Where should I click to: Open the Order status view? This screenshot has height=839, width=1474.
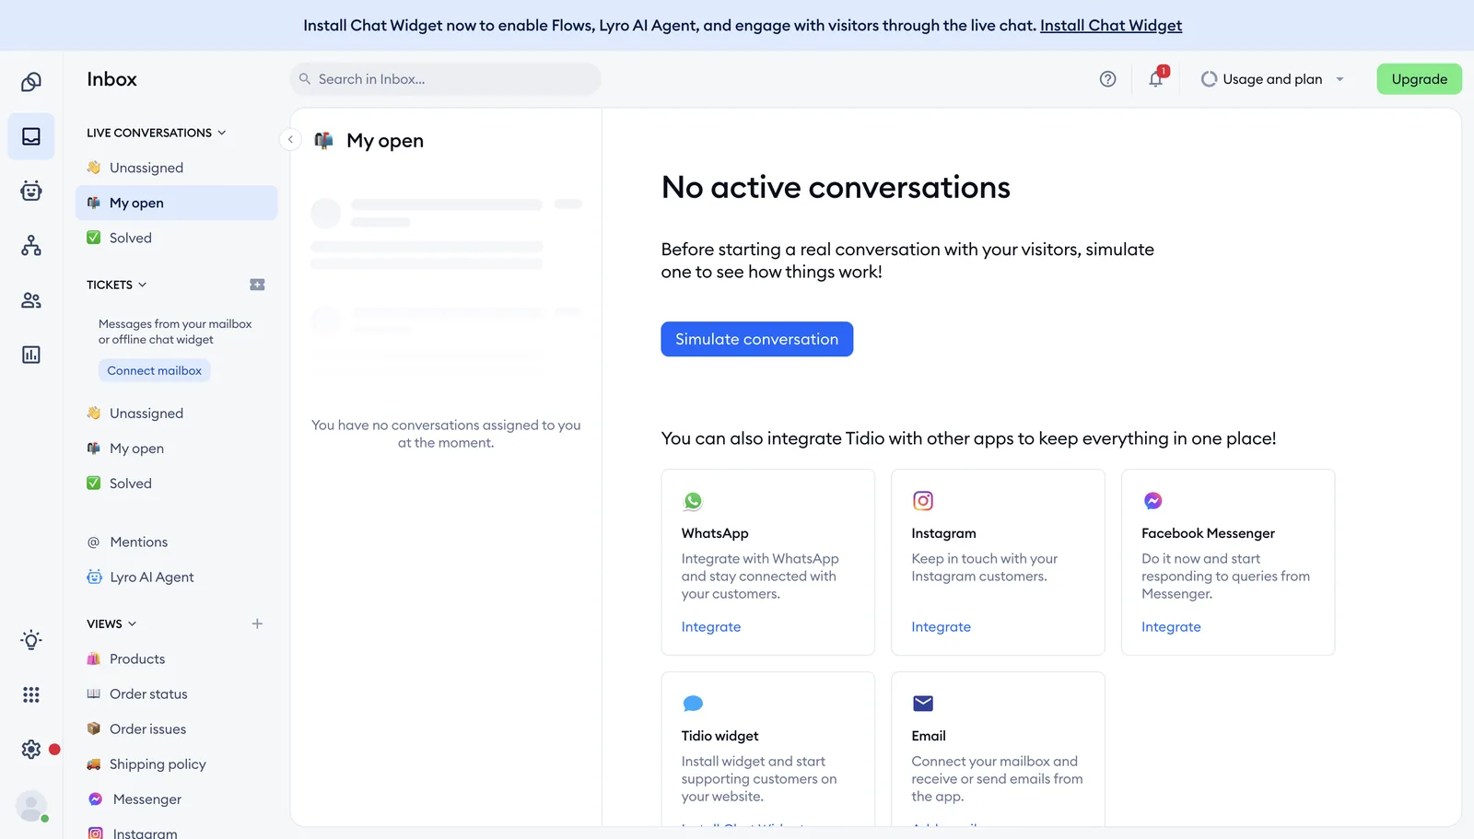pos(176,694)
